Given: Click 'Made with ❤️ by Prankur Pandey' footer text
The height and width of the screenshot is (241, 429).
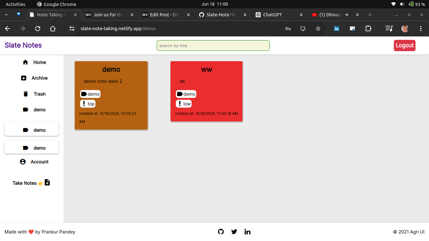Looking at the screenshot, I should click(x=40, y=232).
